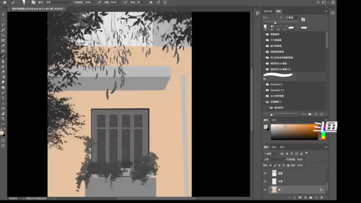Toggle pressure for opacity in options bar
Screen dimensions: 361x203
coord(99,2)
